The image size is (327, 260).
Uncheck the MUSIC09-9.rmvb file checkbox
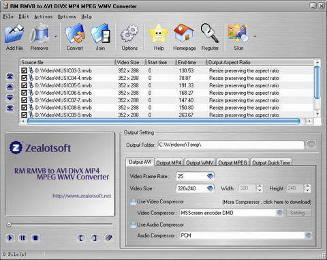(24, 115)
